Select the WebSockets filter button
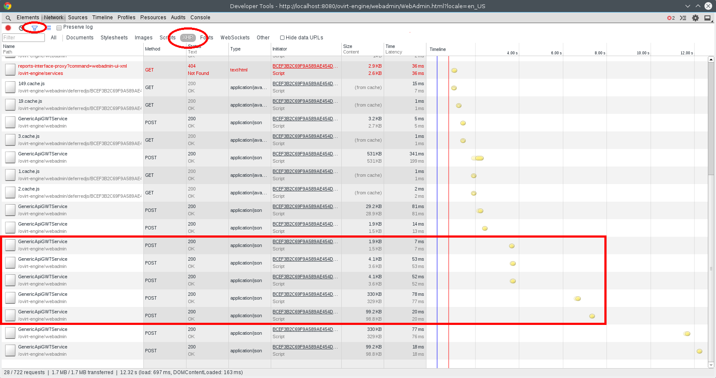716x378 pixels. point(235,38)
